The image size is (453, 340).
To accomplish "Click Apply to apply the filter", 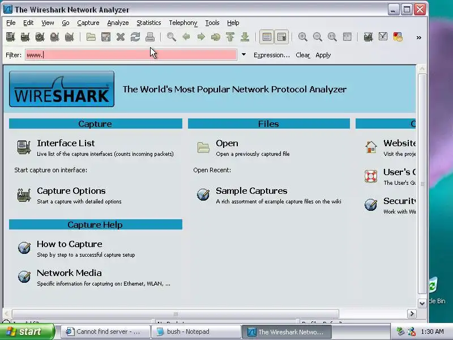I will point(323,55).
